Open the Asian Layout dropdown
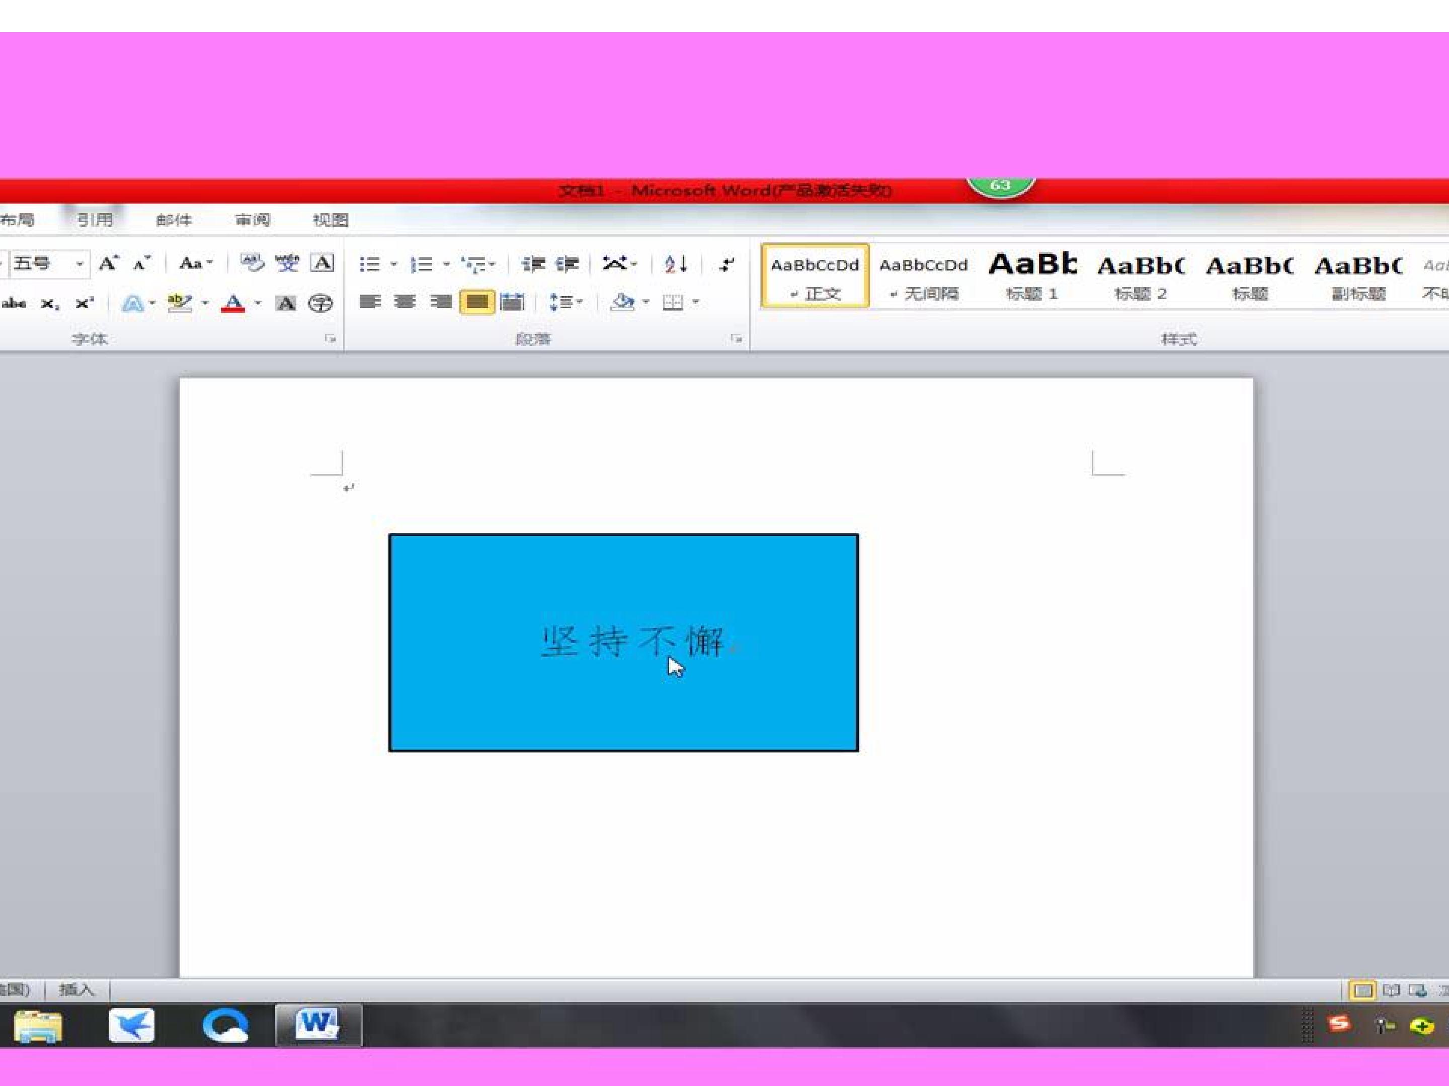 (x=620, y=264)
